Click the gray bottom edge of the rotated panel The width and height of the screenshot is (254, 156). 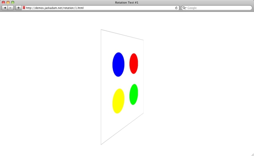[x=122, y=129]
